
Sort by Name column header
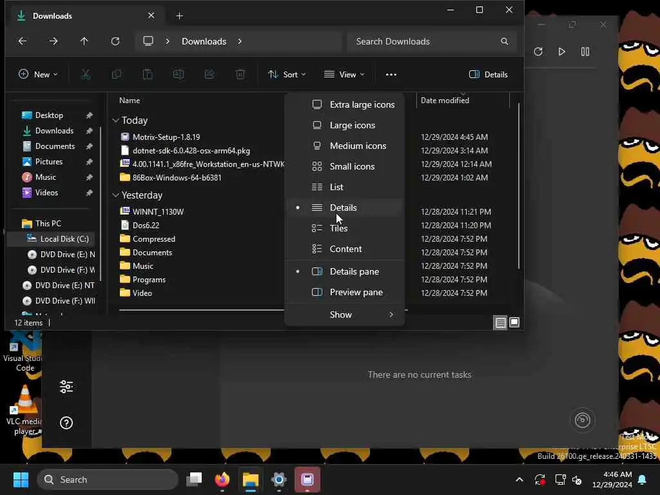[130, 100]
